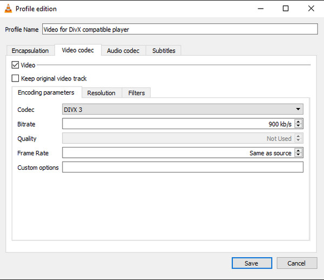Click the Custom options input field

[x=183, y=167]
